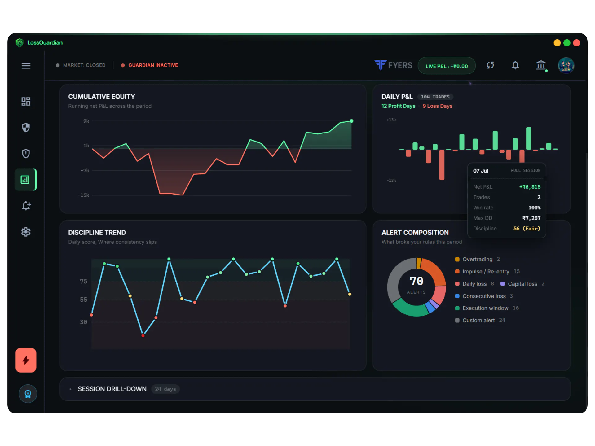Screen dimensions: 595x446
Task: Click the 70 Alerts donut center
Action: 416,285
